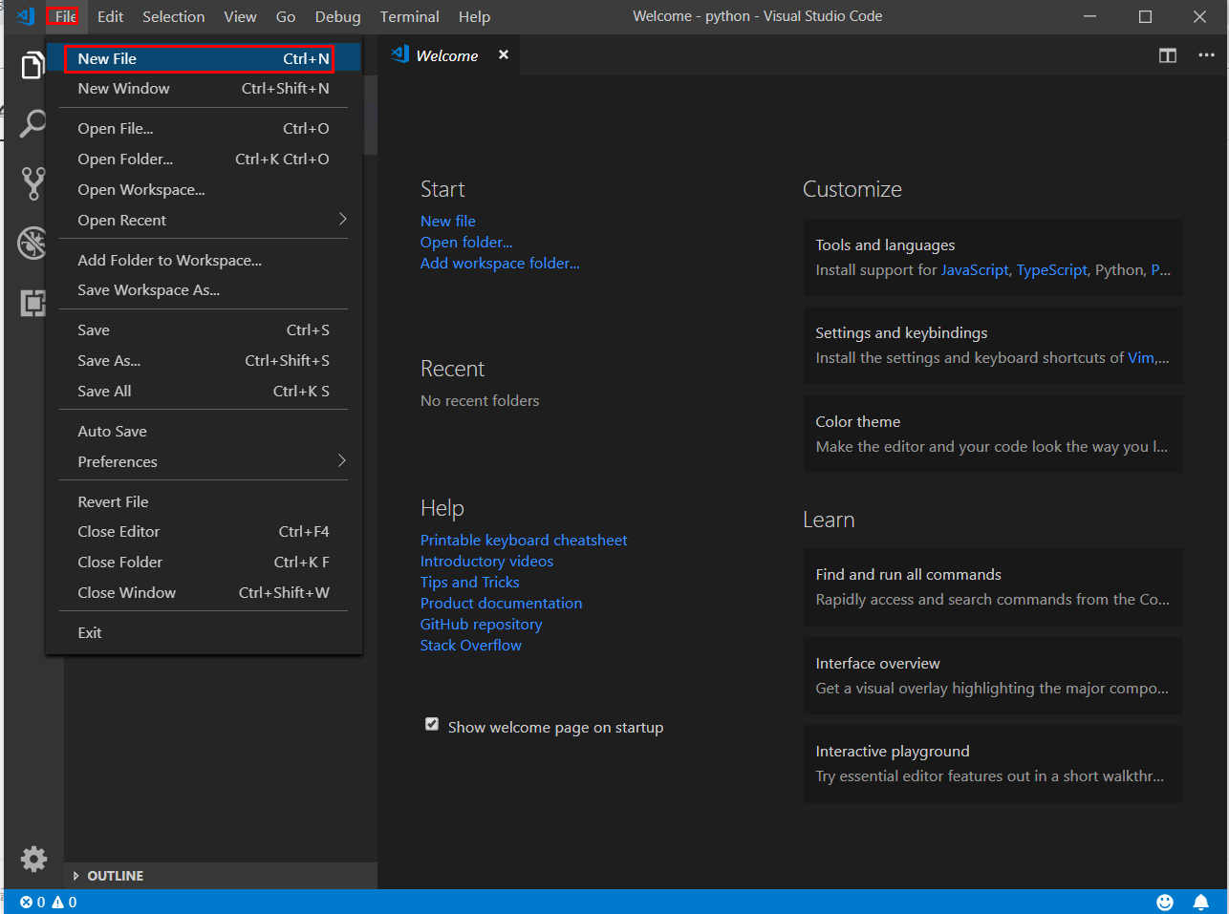Click Save All menu entry
The image size is (1229, 914).
pos(204,391)
